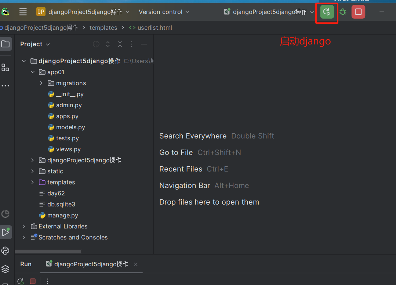Click the djangoProject5django操作 breadcrumb in the navigation bar

[41, 28]
